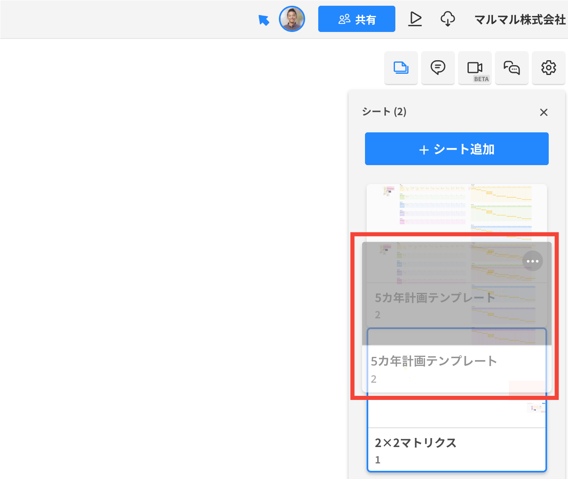Image resolution: width=568 pixels, height=479 pixels.
Task: Start the BETA video call icon
Action: point(474,68)
